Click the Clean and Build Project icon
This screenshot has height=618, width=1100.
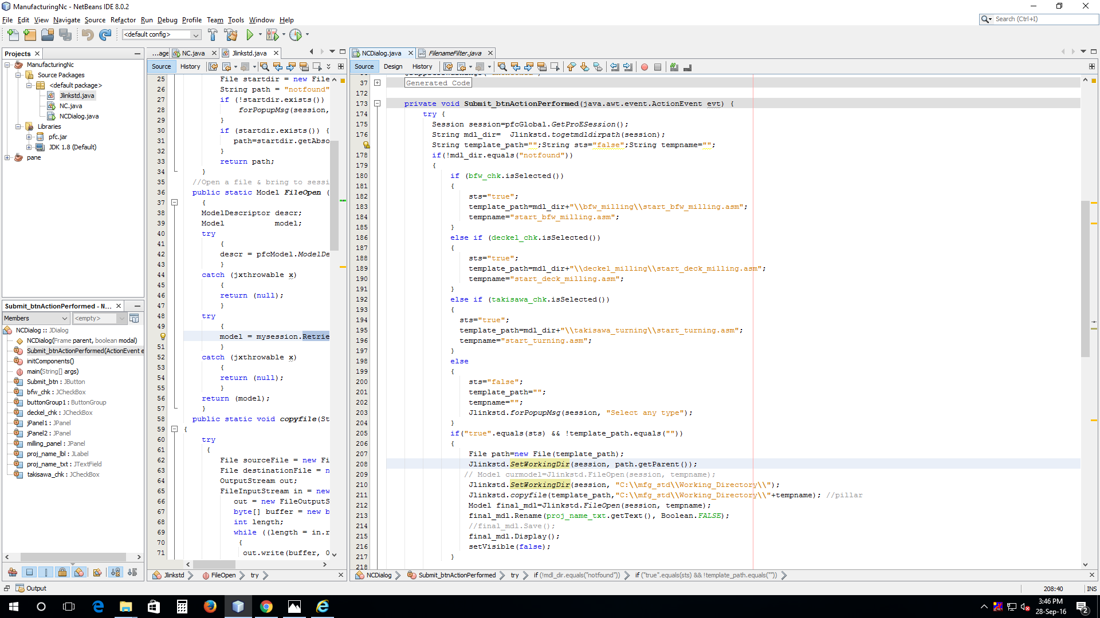point(231,35)
